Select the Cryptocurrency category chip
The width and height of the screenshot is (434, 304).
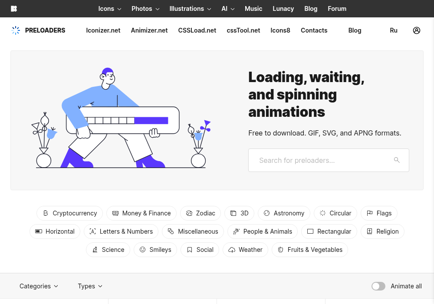tap(70, 213)
